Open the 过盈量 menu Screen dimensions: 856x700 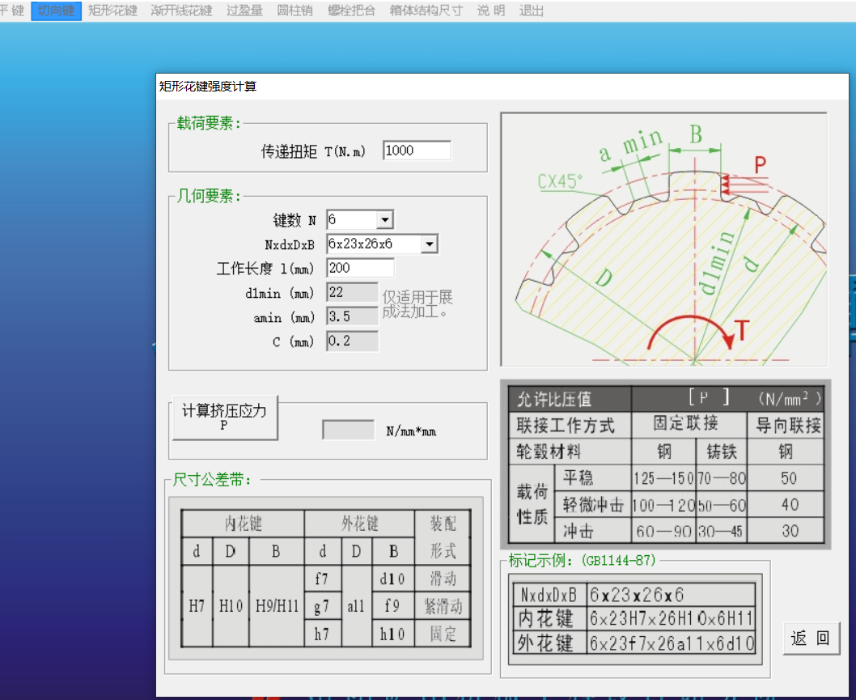pos(244,11)
